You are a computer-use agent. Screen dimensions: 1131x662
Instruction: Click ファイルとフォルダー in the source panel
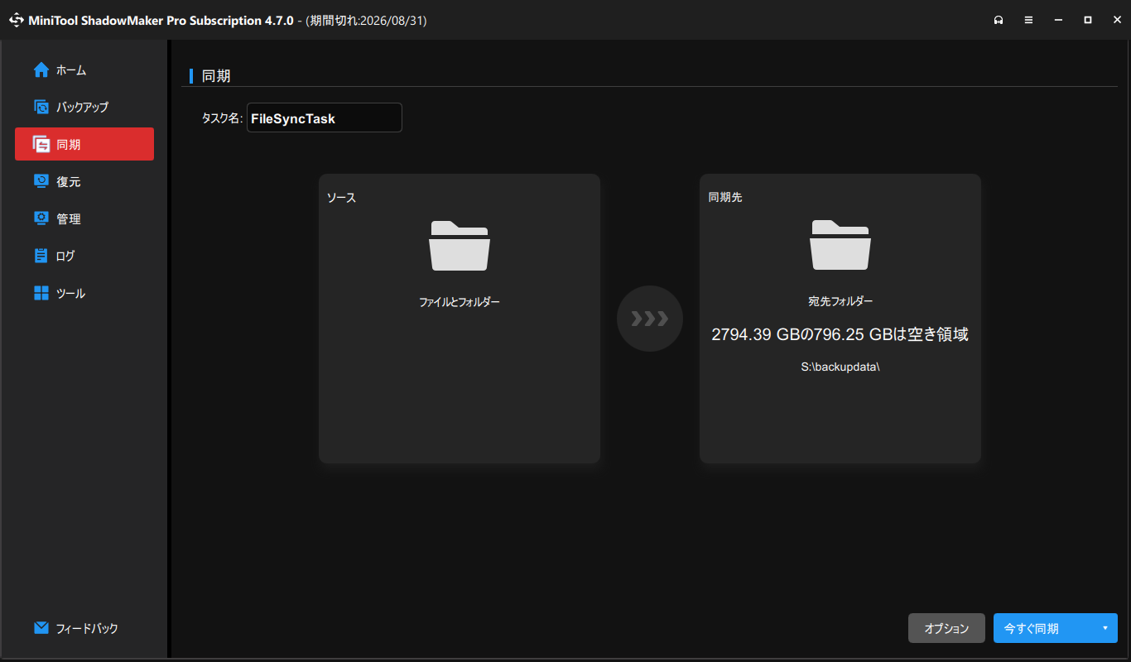pyautogui.click(x=460, y=302)
